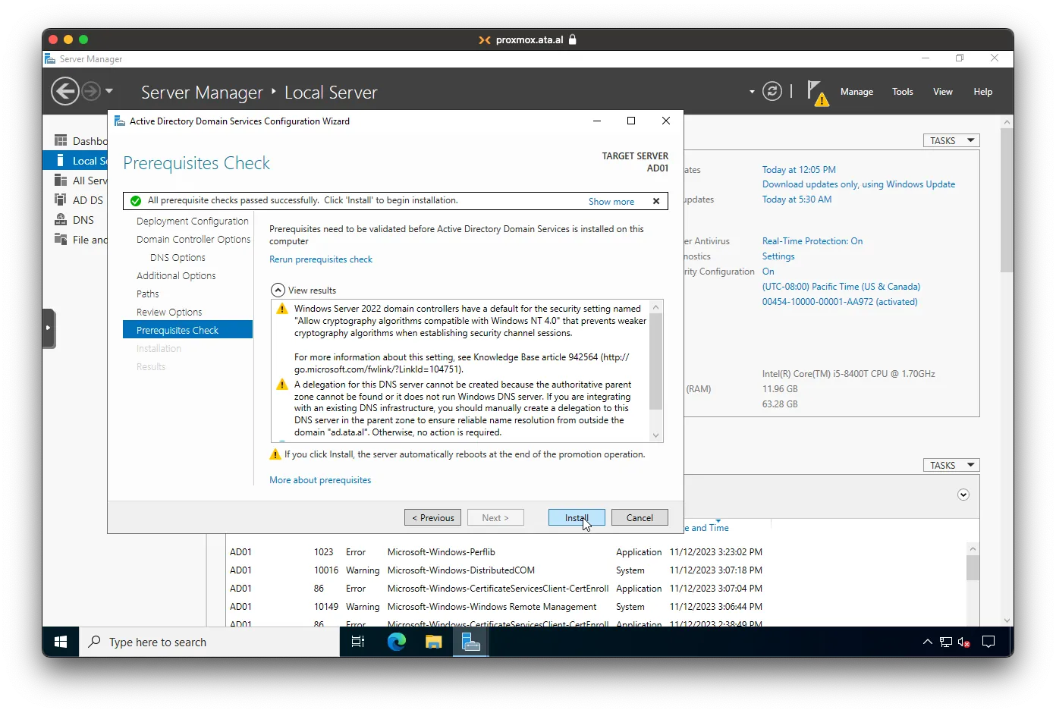The height and width of the screenshot is (713, 1056).
Task: Open diagnostics Settings link
Action: pyautogui.click(x=778, y=256)
